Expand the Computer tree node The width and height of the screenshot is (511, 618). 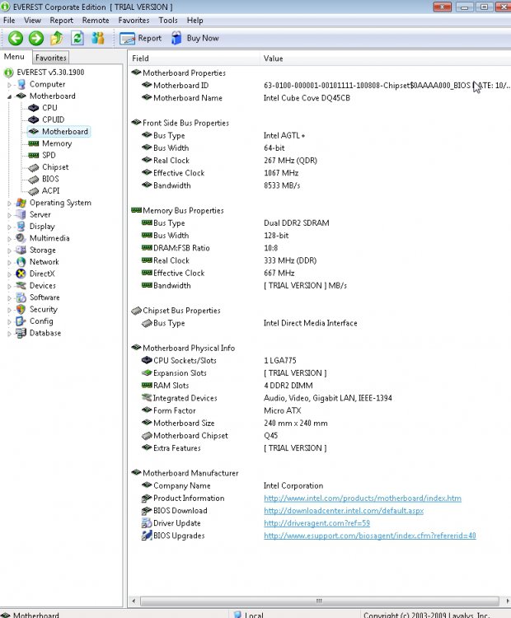coord(9,85)
